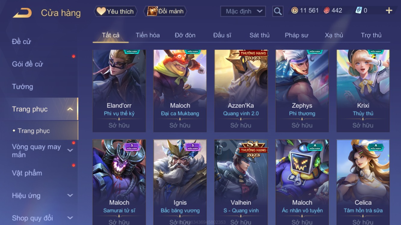Switch to the Tiến hóa tab

tap(148, 35)
